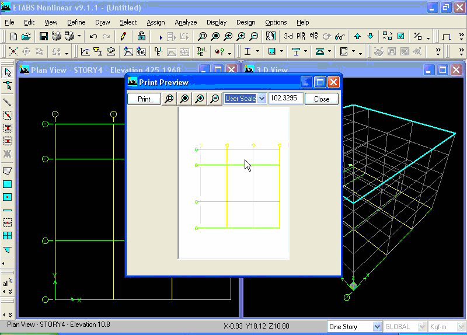Click the Save Model icon
The image size is (467, 335).
[43, 37]
